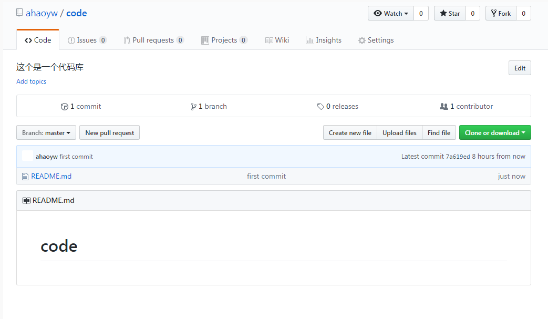Click the tag icon next to 0 releases
Viewport: 548px width, 319px height.
tap(320, 107)
